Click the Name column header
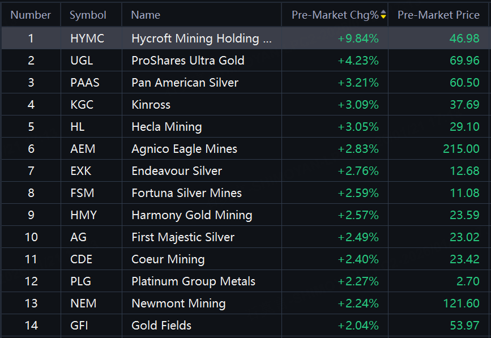The height and width of the screenshot is (338, 491). 146,15
